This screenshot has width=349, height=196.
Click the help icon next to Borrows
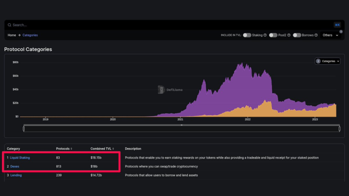pyautogui.click(x=316, y=35)
